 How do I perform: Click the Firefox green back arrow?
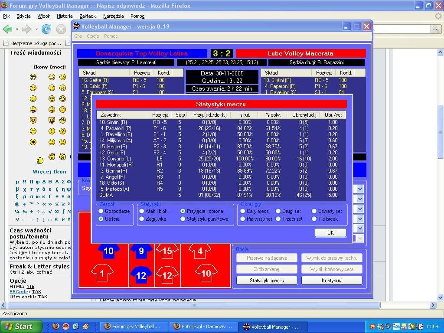coord(7,29)
